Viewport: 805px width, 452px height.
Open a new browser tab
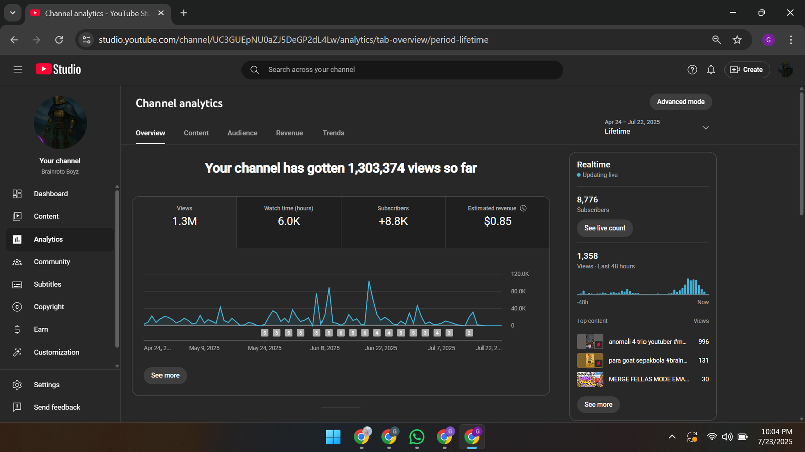[x=184, y=13]
